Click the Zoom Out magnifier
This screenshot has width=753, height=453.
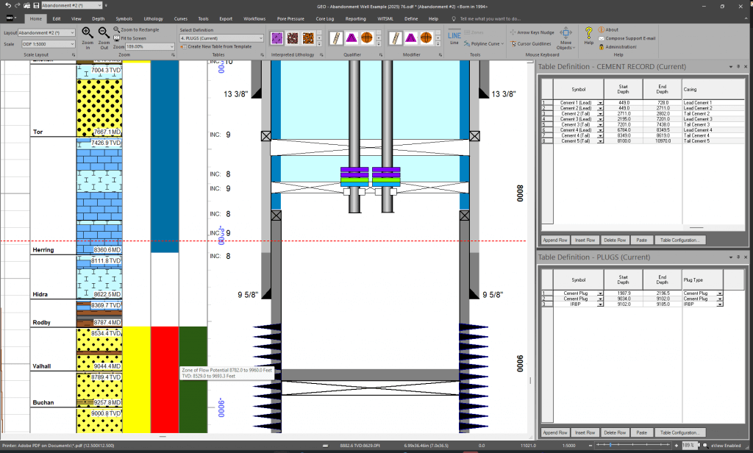tap(104, 38)
